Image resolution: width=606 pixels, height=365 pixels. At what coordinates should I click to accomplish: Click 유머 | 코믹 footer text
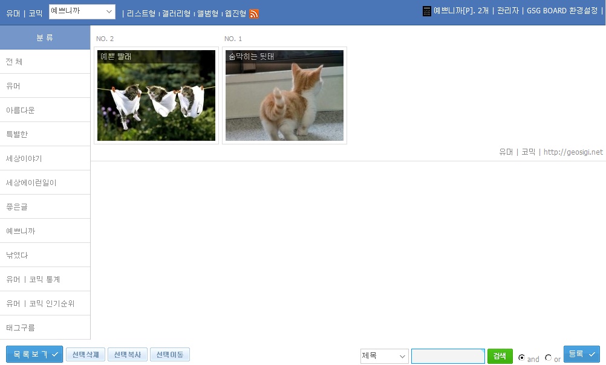[517, 152]
